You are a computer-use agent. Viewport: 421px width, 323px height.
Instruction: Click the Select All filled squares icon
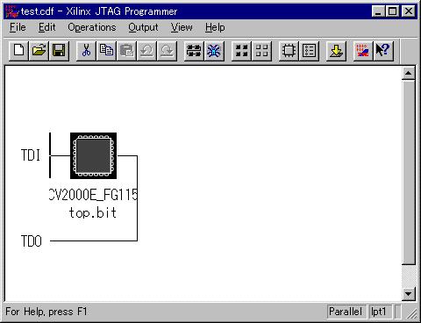(x=241, y=51)
